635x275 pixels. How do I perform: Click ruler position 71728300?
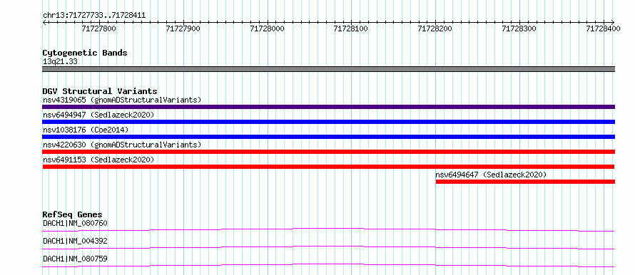click(x=519, y=28)
